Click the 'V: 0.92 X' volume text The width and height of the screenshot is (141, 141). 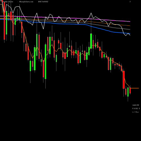point(136,109)
